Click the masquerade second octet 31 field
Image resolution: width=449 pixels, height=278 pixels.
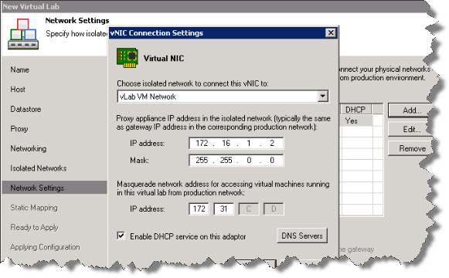pyautogui.click(x=223, y=208)
